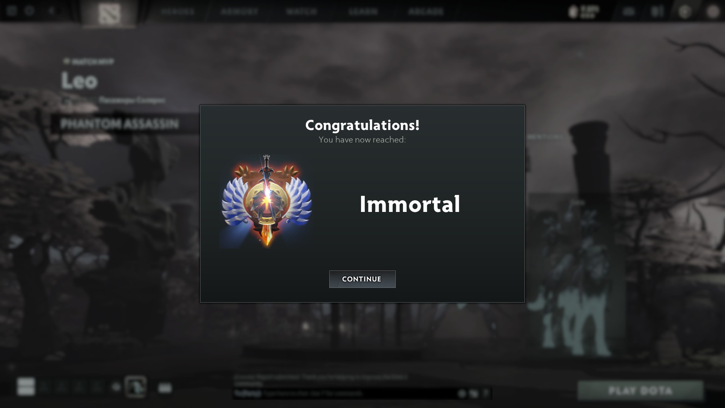
Task: Click the back arrow in top bar
Action: [x=51, y=11]
